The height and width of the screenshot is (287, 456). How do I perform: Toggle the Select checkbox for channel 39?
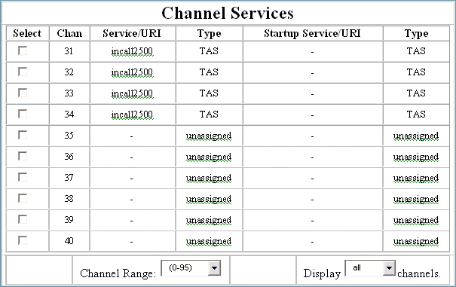(x=23, y=219)
